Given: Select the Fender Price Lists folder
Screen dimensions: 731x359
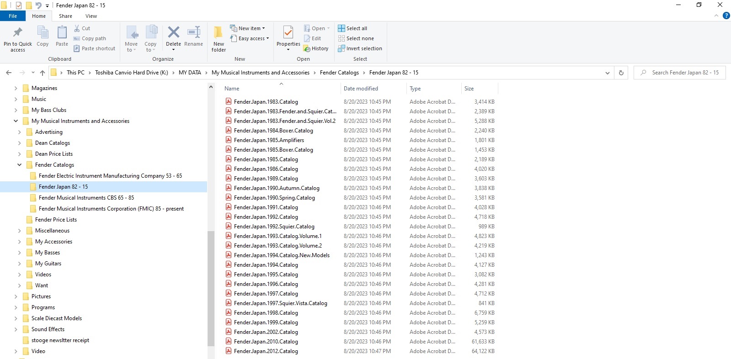Looking at the screenshot, I should (x=56, y=220).
